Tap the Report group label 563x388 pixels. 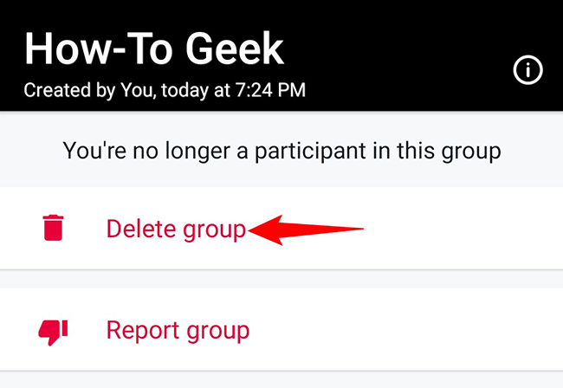178,330
